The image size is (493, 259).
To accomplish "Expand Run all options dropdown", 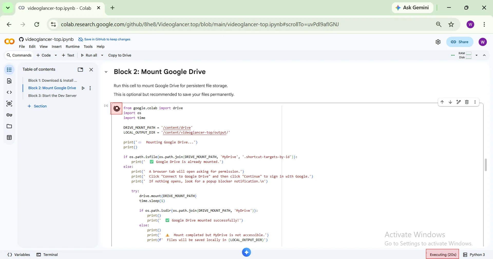I will (102, 55).
